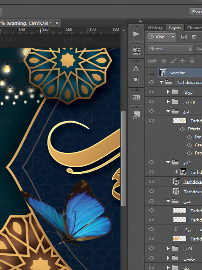Open the Character panel icon
Image resolution: width=202 pixels, height=270 pixels.
[136, 68]
